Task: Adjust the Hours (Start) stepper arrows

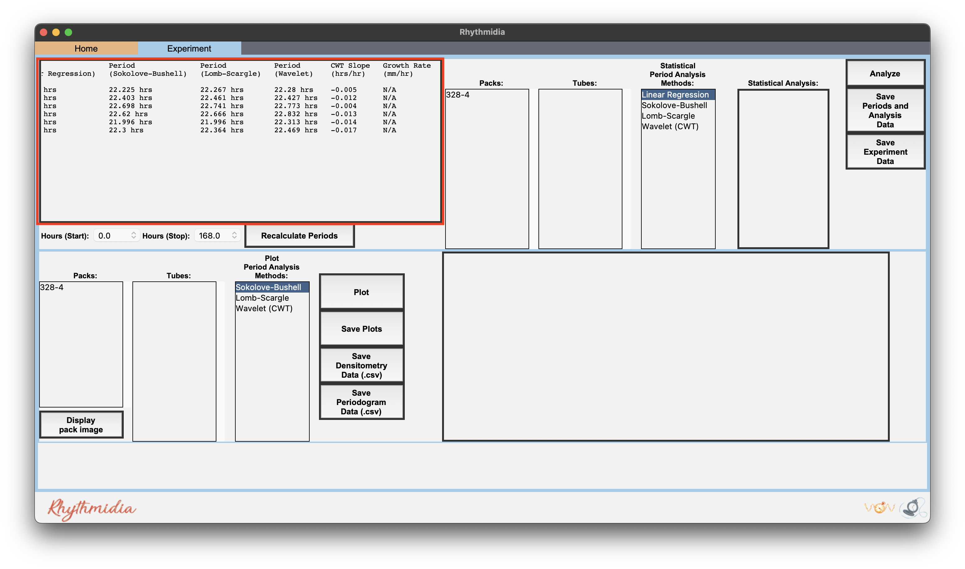Action: point(133,235)
